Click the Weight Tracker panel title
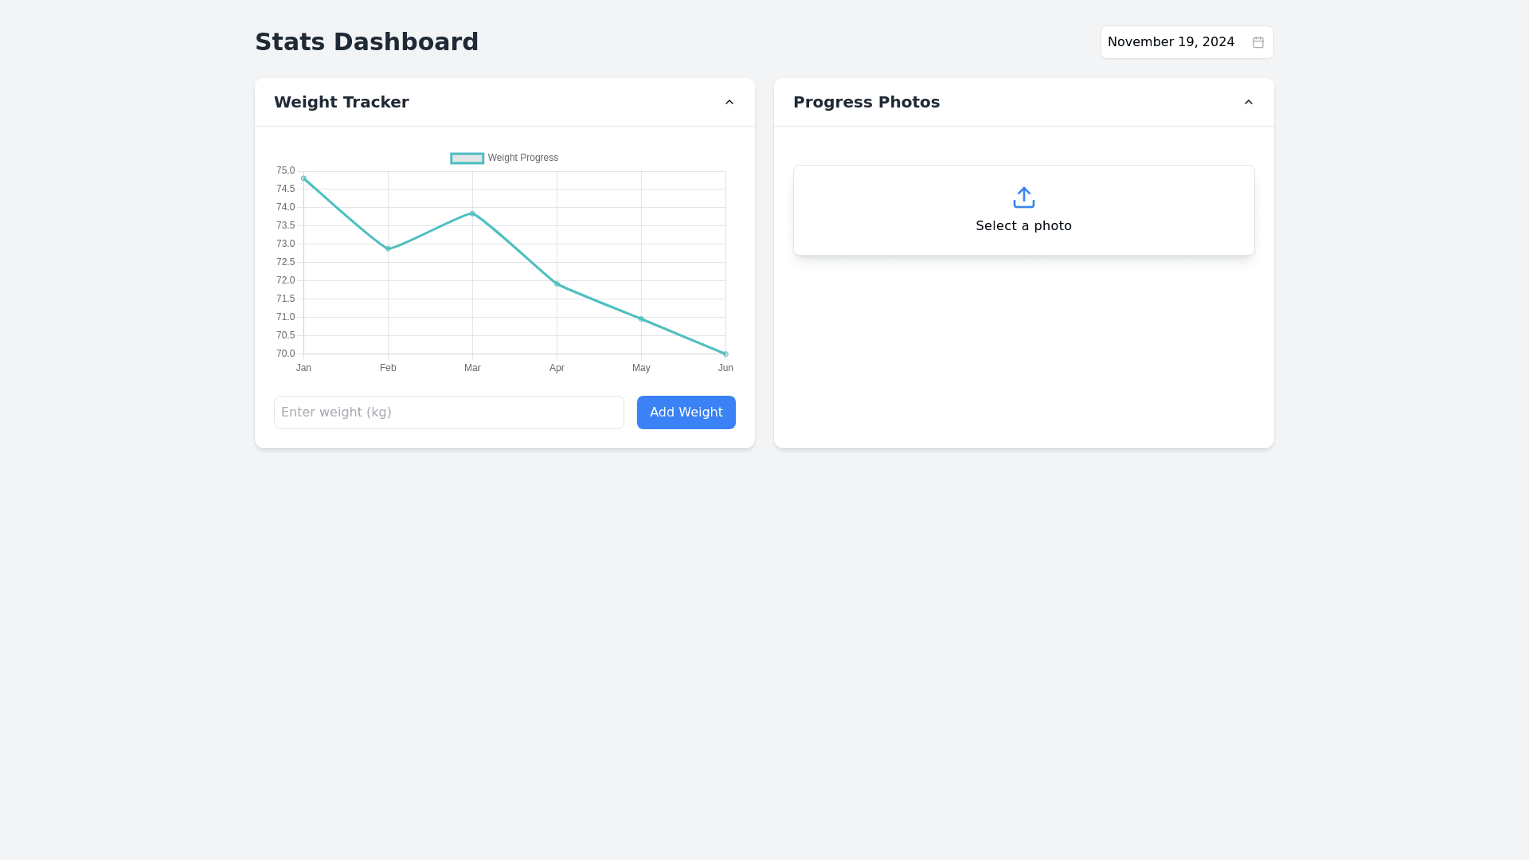Image resolution: width=1529 pixels, height=860 pixels. (341, 102)
